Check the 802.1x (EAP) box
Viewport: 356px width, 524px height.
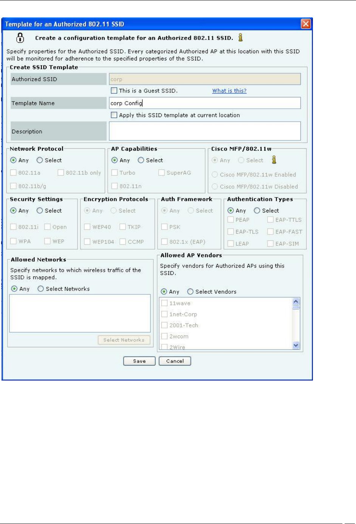[x=164, y=242]
